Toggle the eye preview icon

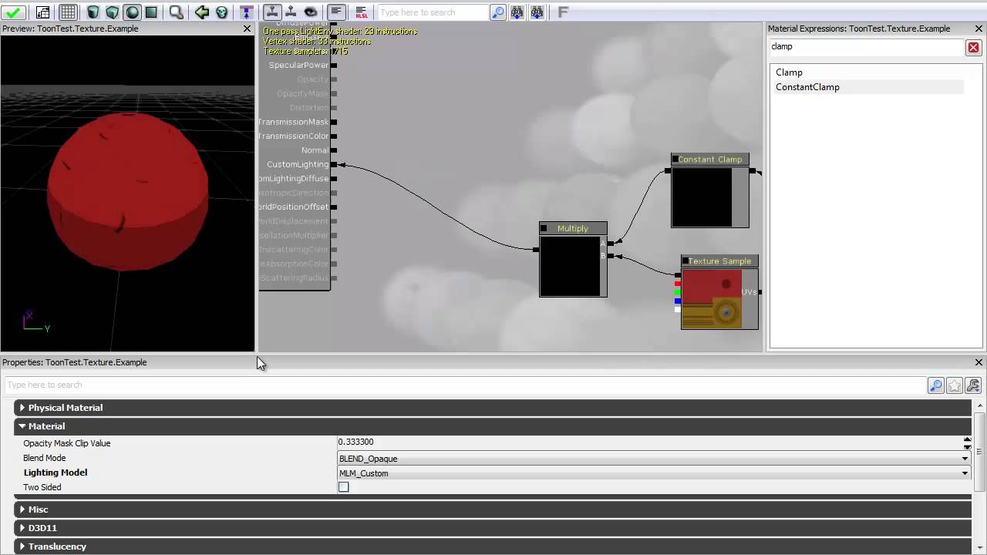tap(311, 12)
